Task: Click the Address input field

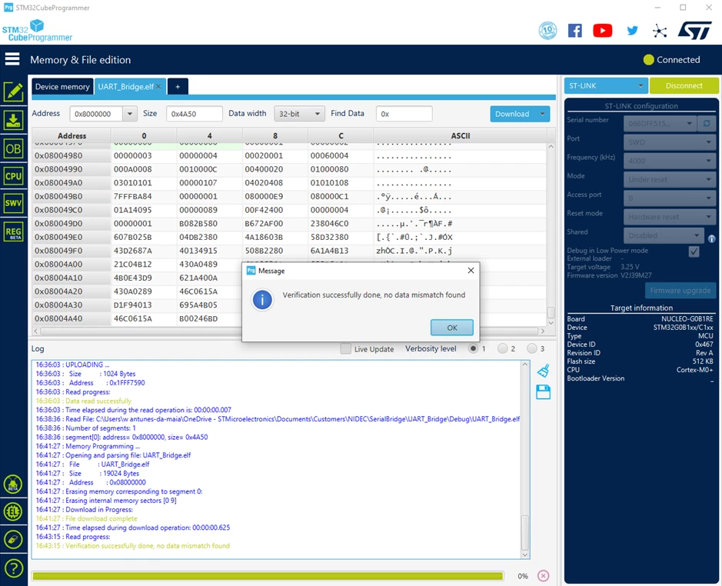Action: (96, 114)
